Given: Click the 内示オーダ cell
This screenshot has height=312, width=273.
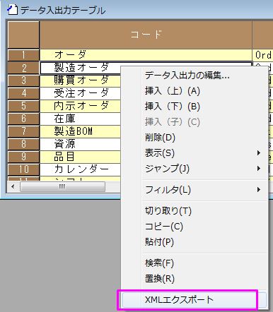Looking at the screenshot, I should click(80, 106).
